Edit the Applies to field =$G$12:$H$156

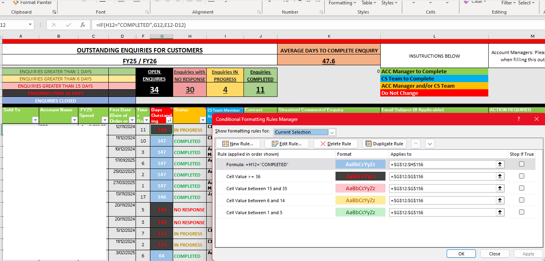[x=443, y=164]
